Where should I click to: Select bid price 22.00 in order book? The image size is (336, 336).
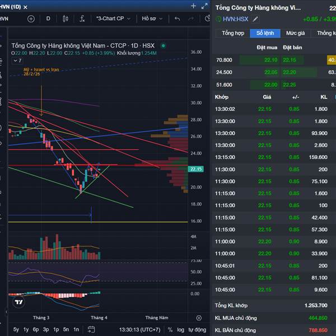[x=271, y=85]
